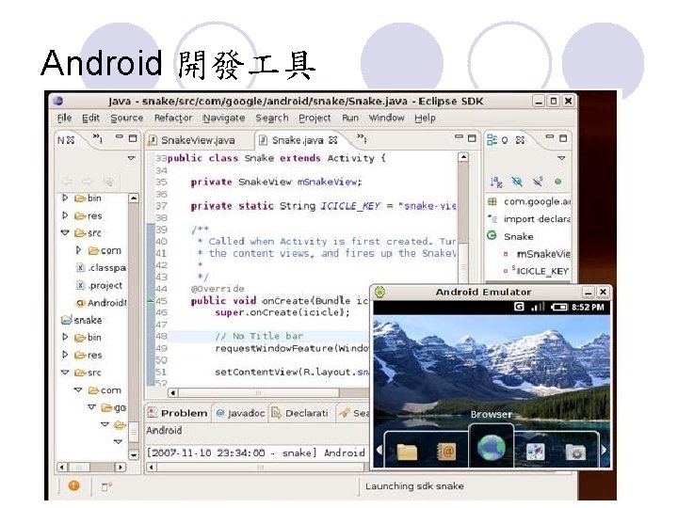Show hidden Navigator panel tabs chevron

98,138
